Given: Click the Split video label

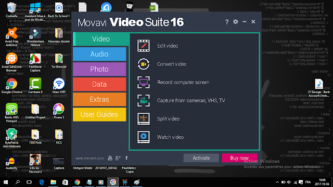Looking at the screenshot, I should 168,119.
